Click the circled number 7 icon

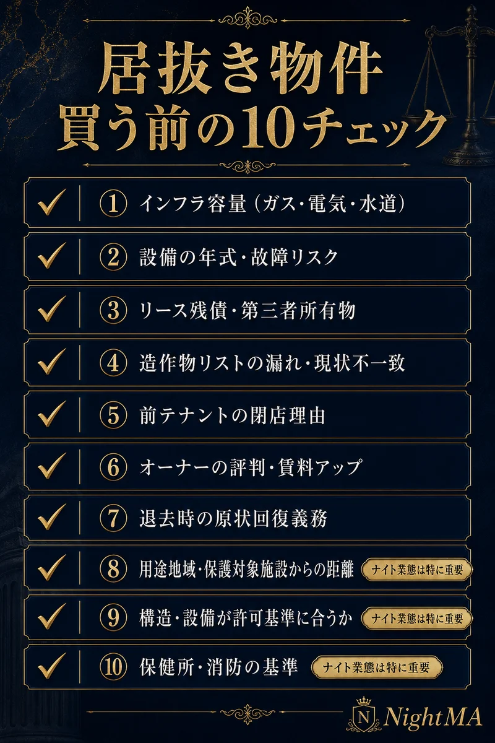pyautogui.click(x=113, y=519)
